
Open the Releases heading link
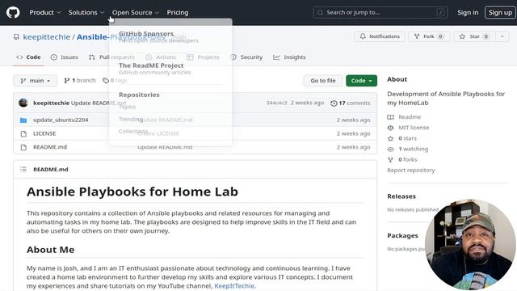(401, 196)
